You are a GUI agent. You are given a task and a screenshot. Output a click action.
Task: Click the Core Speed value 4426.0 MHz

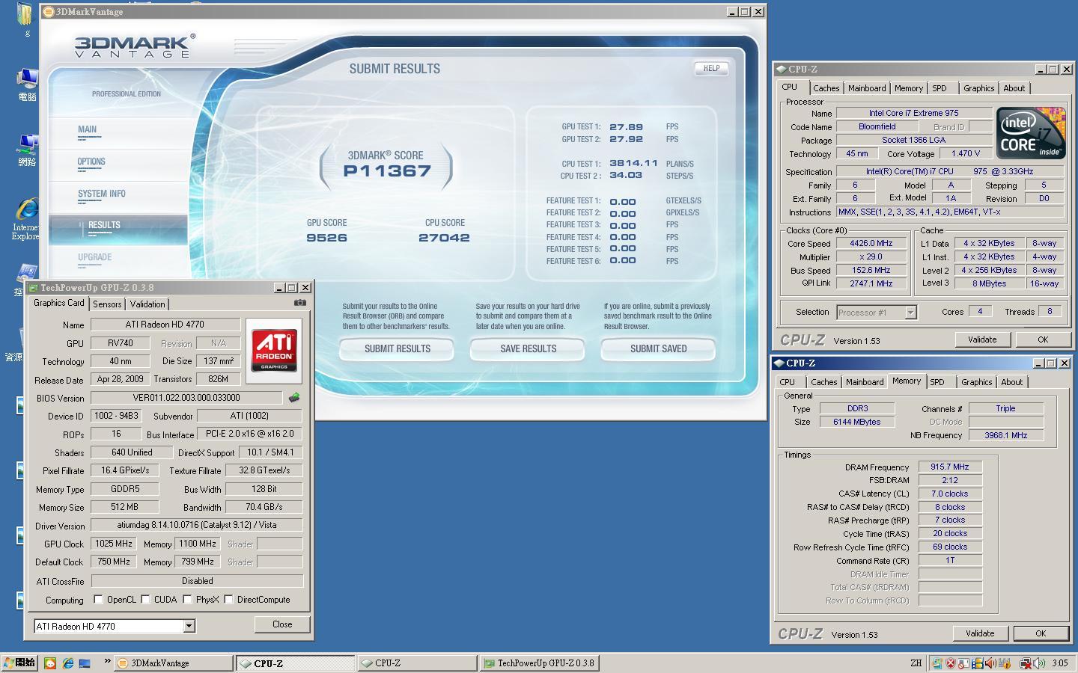pyautogui.click(x=871, y=243)
